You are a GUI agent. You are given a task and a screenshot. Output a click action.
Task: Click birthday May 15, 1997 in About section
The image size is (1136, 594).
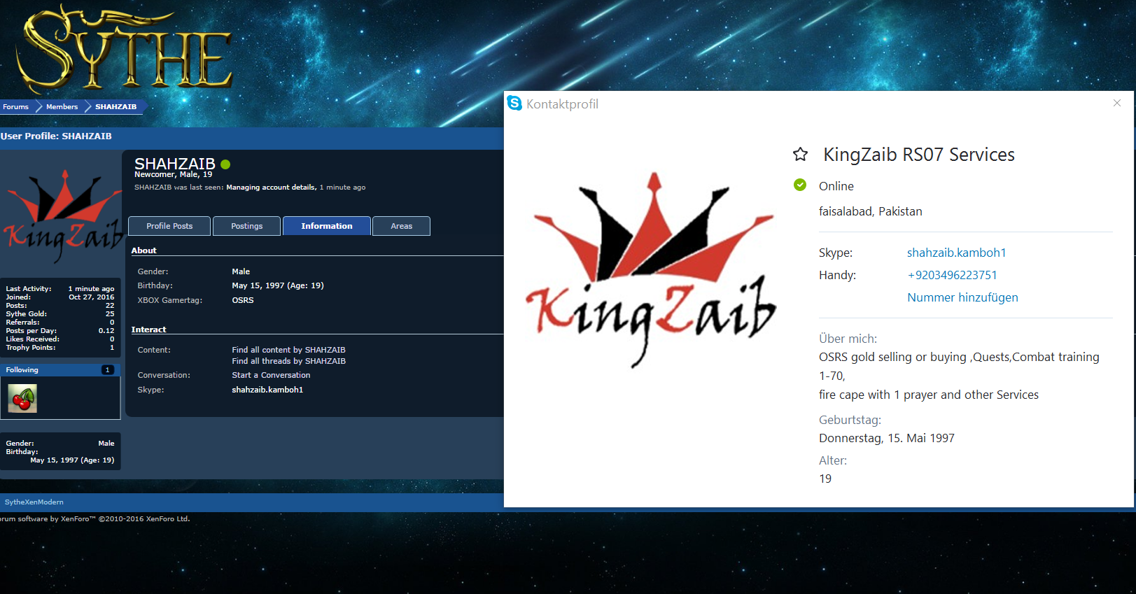pos(278,285)
